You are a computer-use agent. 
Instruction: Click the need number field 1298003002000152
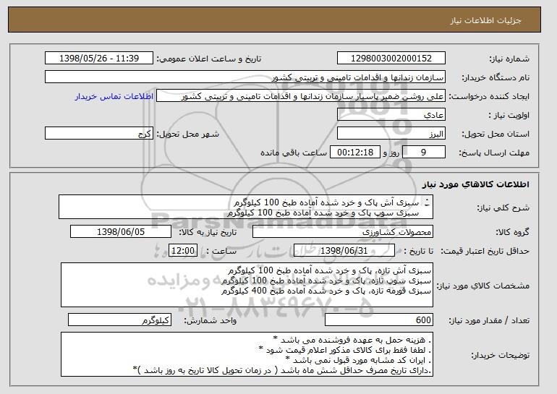[x=391, y=59]
